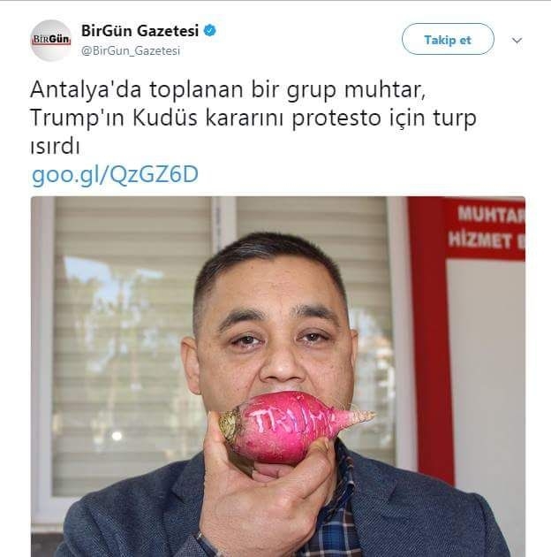The width and height of the screenshot is (551, 557).
Task: Click the red MUHTAR HİZMET sign in photo
Action: [x=486, y=229]
